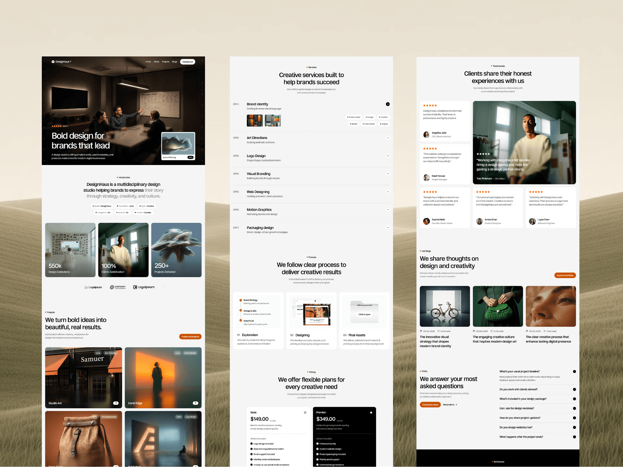The width and height of the screenshot is (623, 467).
Task: Click the 'Click to open' folder card
Action: [364, 312]
